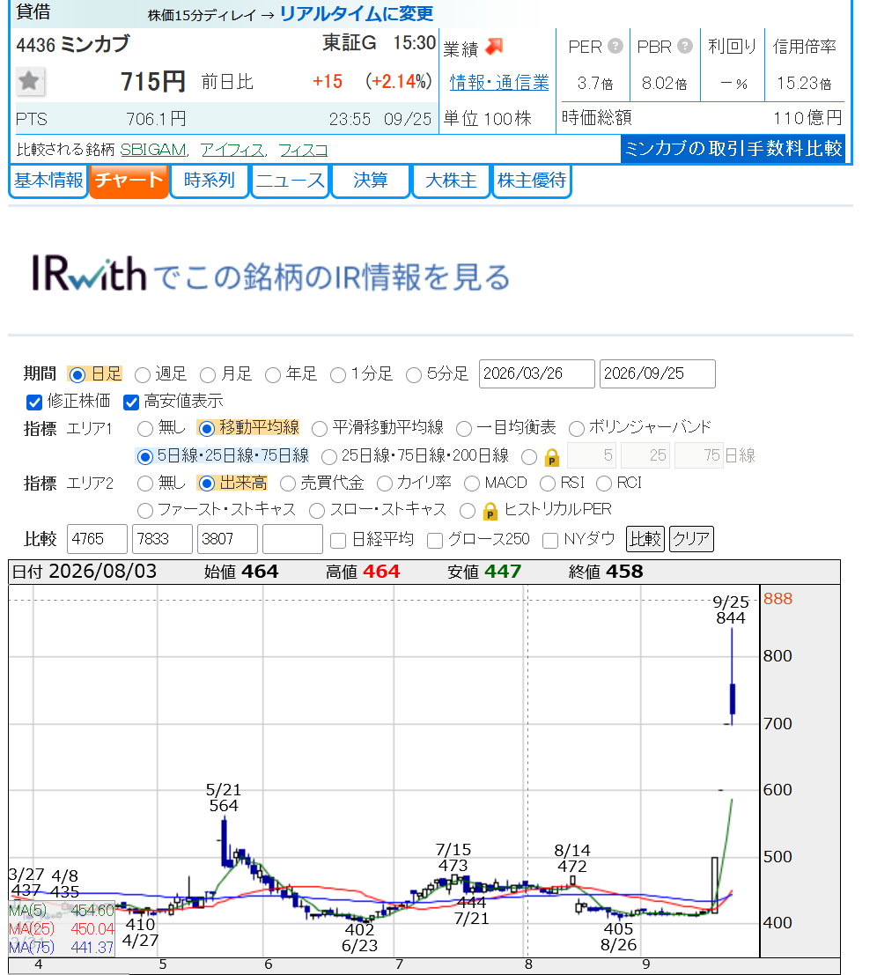Click the end date field 2026/09/25
Screen dimensions: 877x975
point(658,373)
